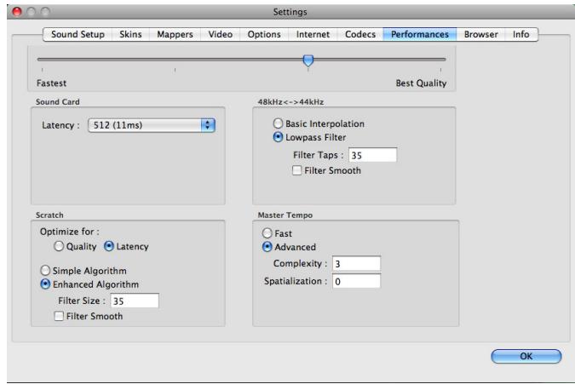Click the Spatialization input field
Viewport: 575px width, 384px height.
[x=356, y=282]
